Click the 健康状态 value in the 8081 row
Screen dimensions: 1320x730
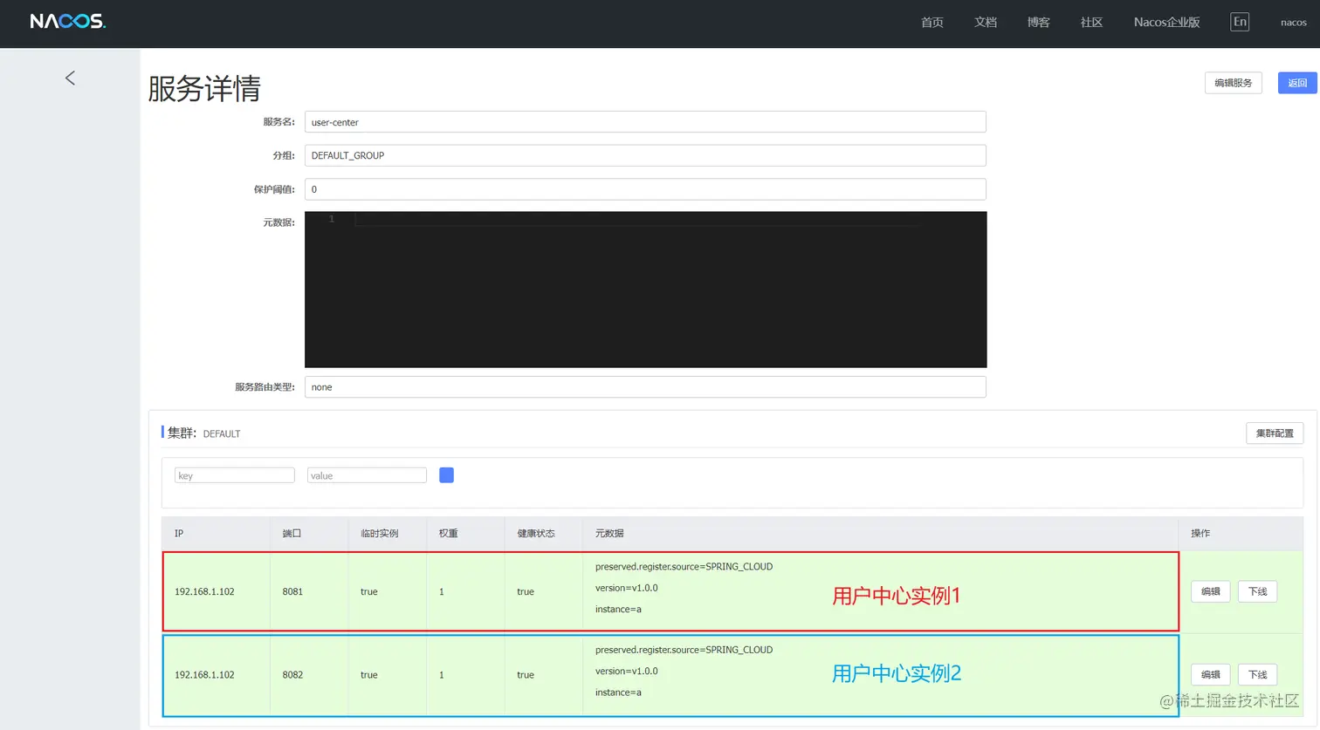[x=526, y=591]
